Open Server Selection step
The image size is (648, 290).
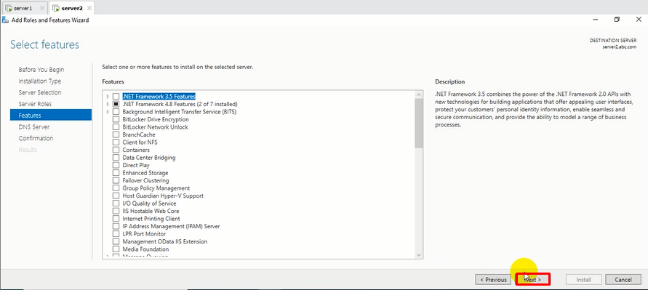tap(40, 92)
